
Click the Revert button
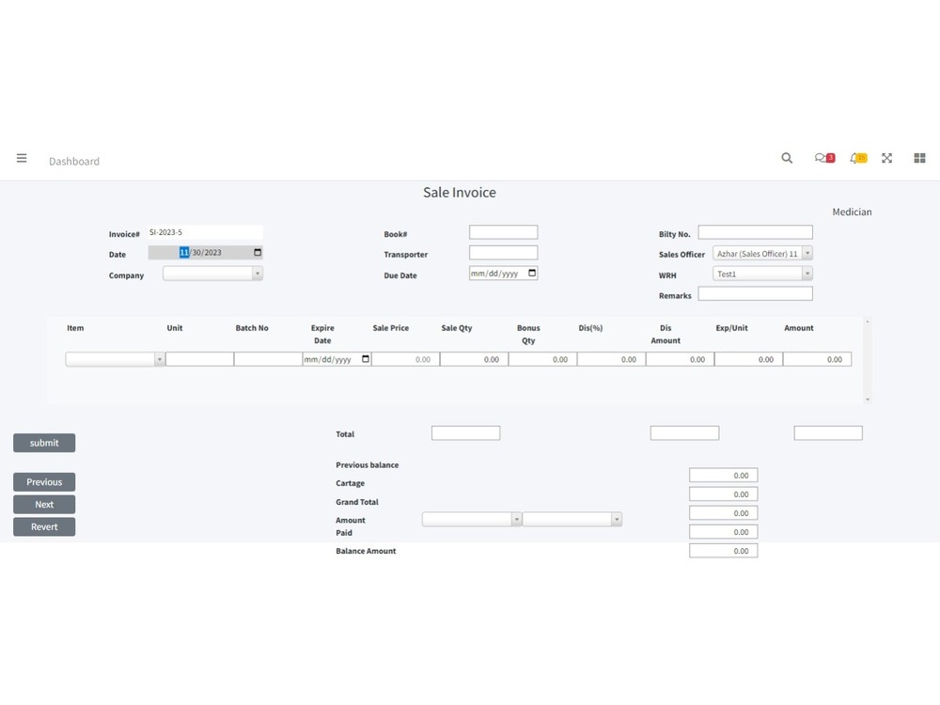point(44,527)
